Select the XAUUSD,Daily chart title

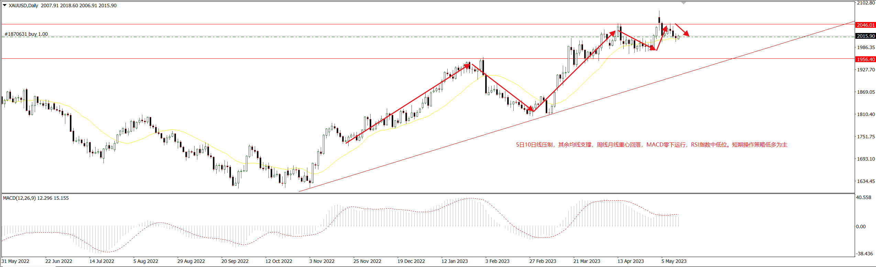point(23,5)
